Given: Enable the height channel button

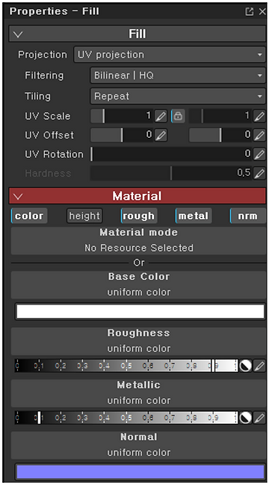Looking at the screenshot, I should [84, 216].
